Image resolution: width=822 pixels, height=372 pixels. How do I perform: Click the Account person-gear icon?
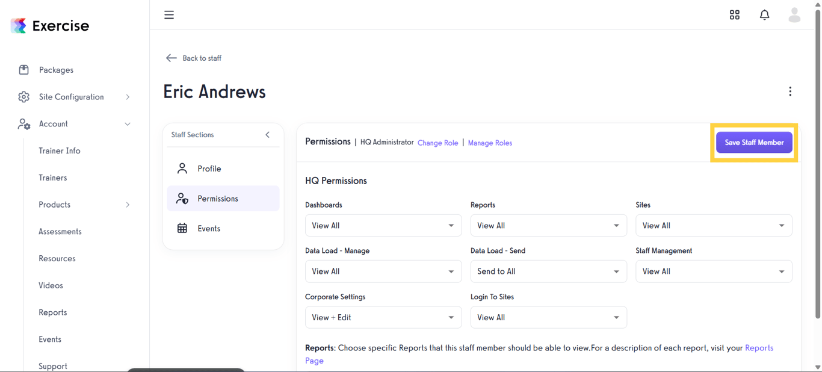pos(24,124)
